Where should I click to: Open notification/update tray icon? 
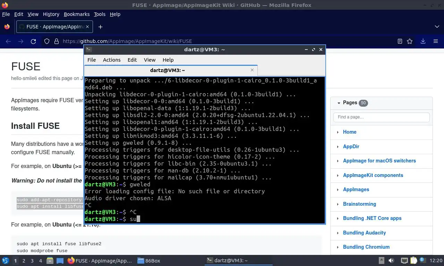click(423, 260)
